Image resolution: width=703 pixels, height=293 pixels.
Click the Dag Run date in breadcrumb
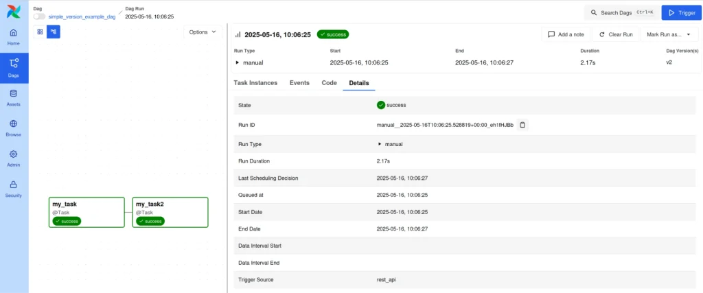[149, 16]
